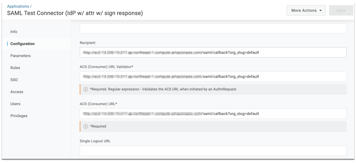Click the SAML Test Connector title

pos(75,13)
